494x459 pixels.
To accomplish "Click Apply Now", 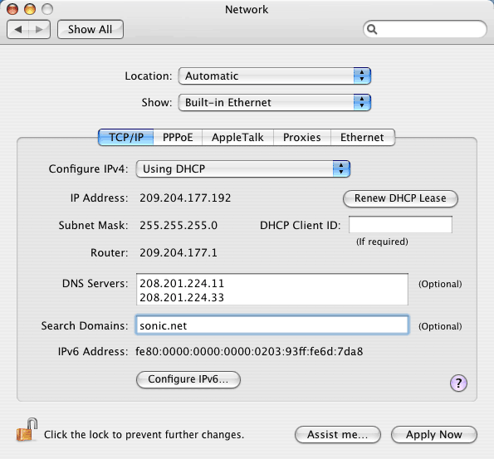I will pos(434,435).
